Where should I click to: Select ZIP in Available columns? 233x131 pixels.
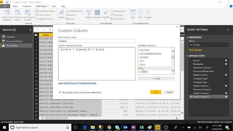(154, 68)
